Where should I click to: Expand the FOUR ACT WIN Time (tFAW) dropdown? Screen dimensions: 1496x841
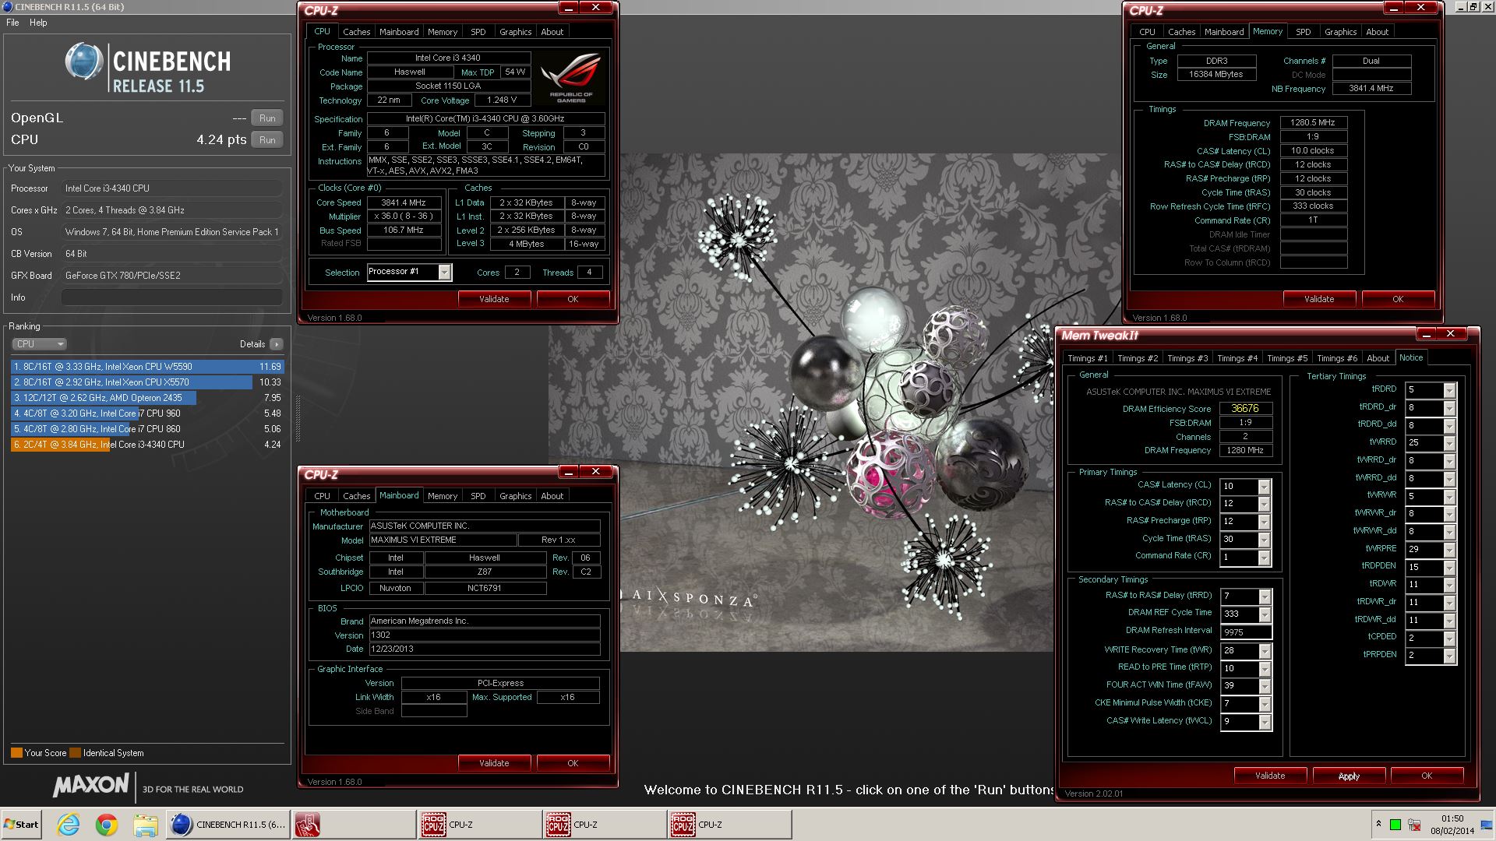[1265, 686]
